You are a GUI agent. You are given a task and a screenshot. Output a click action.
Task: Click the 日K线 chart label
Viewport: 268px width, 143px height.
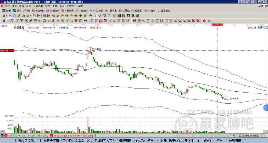point(4,26)
